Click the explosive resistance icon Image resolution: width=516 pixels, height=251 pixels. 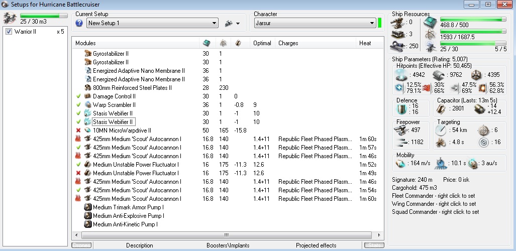pos(483,88)
